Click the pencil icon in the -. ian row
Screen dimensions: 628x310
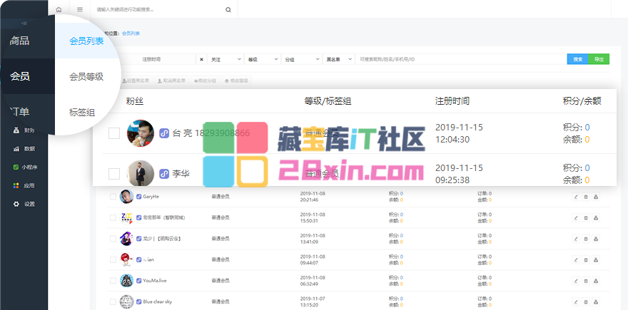pyautogui.click(x=576, y=259)
